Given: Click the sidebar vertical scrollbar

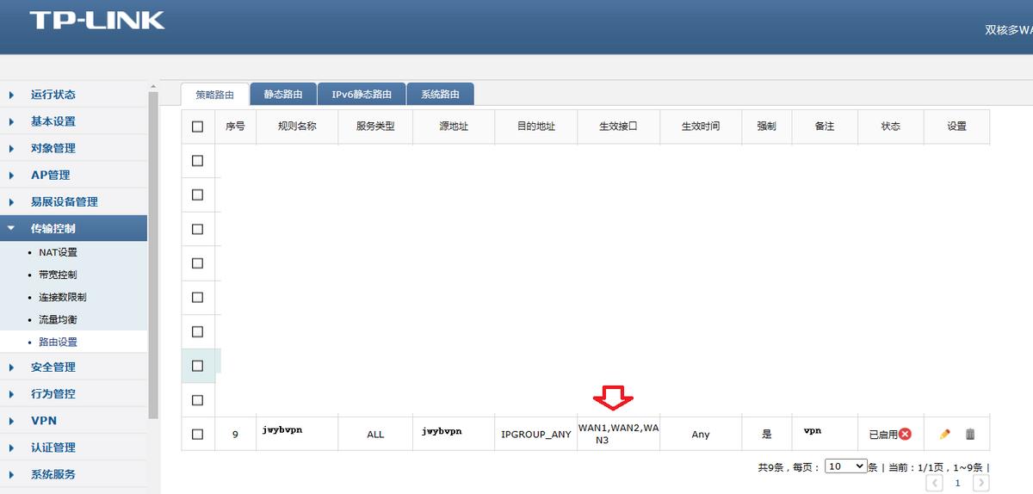Looking at the screenshot, I should [153, 254].
